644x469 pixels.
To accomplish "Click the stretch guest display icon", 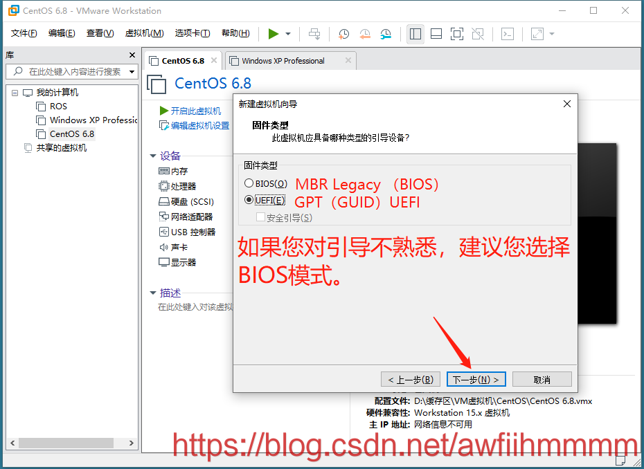I will pos(537,34).
